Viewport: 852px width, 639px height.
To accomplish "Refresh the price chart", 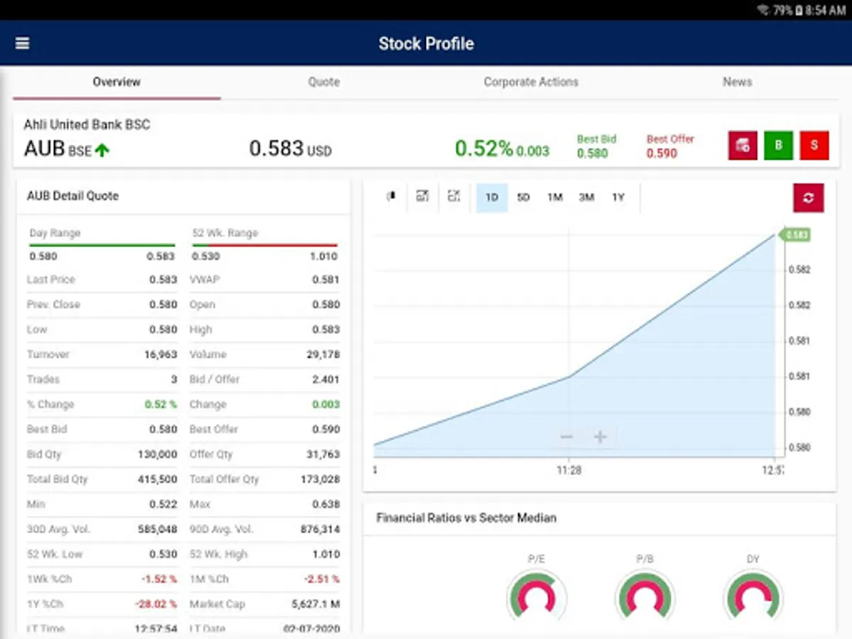I will click(x=809, y=197).
